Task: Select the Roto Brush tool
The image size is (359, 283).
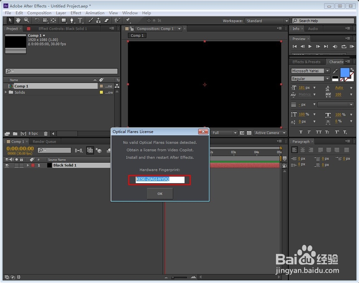Action: (x=117, y=20)
